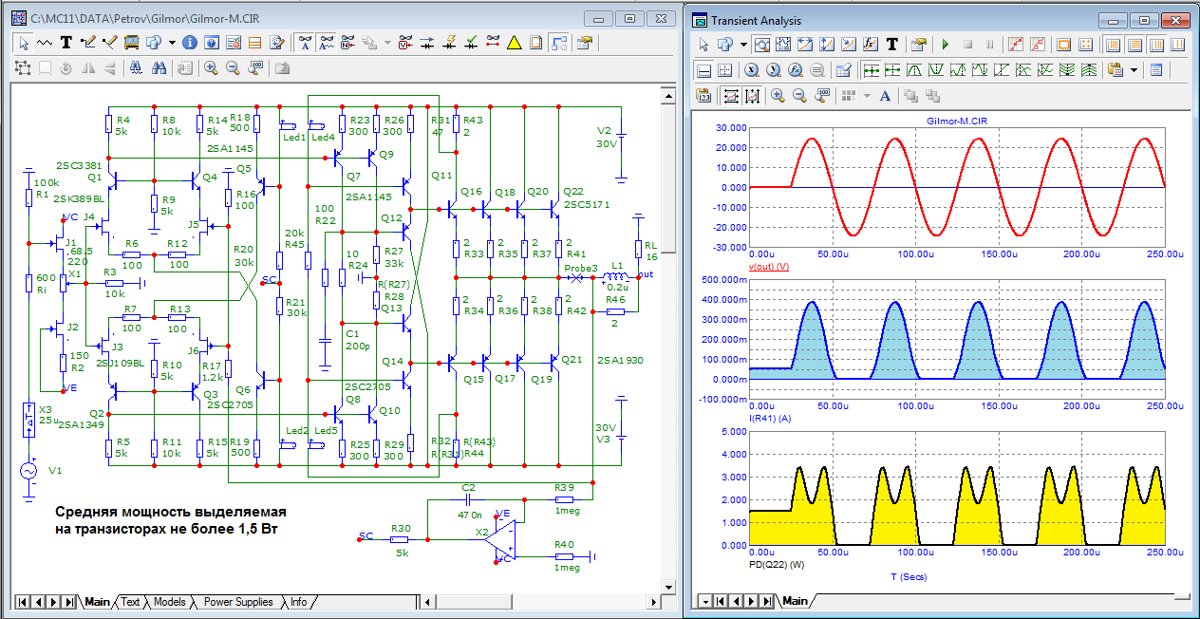Click the green Run analysis arrow

coord(946,45)
